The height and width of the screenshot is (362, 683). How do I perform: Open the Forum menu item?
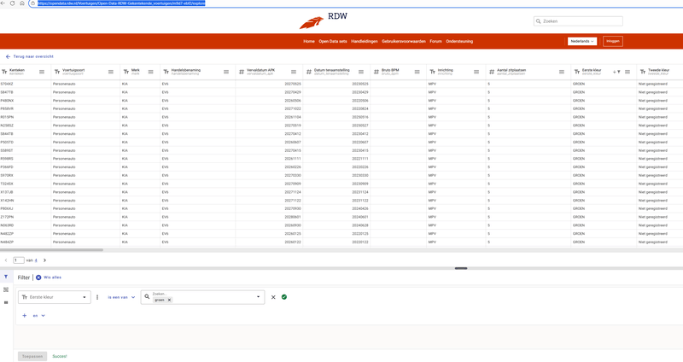(x=435, y=41)
